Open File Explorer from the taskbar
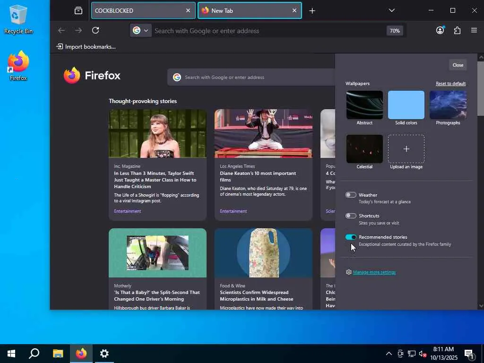 [58, 354]
